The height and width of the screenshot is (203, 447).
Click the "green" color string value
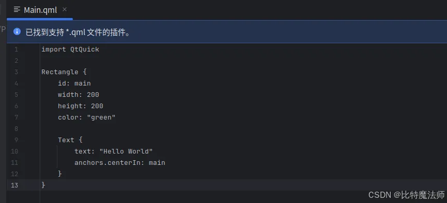tap(101, 117)
